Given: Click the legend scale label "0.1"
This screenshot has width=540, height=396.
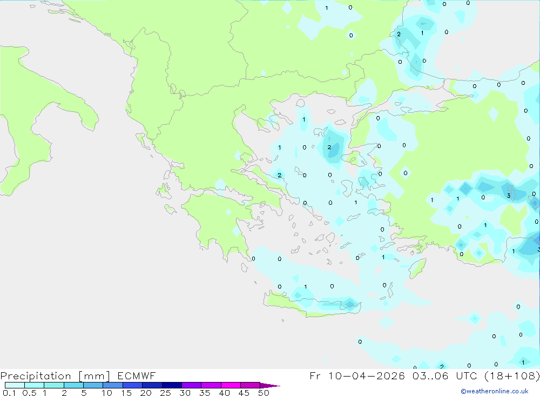Looking at the screenshot, I should 9,393.
